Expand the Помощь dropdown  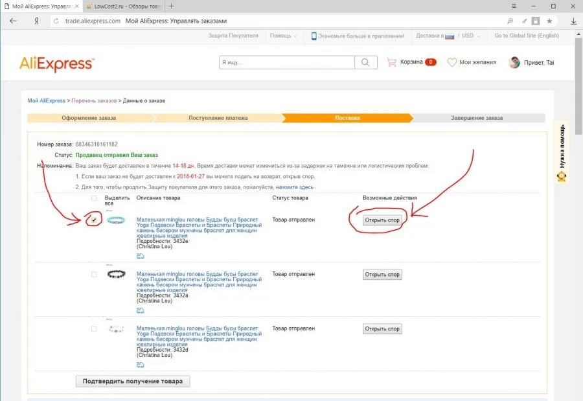coord(283,36)
